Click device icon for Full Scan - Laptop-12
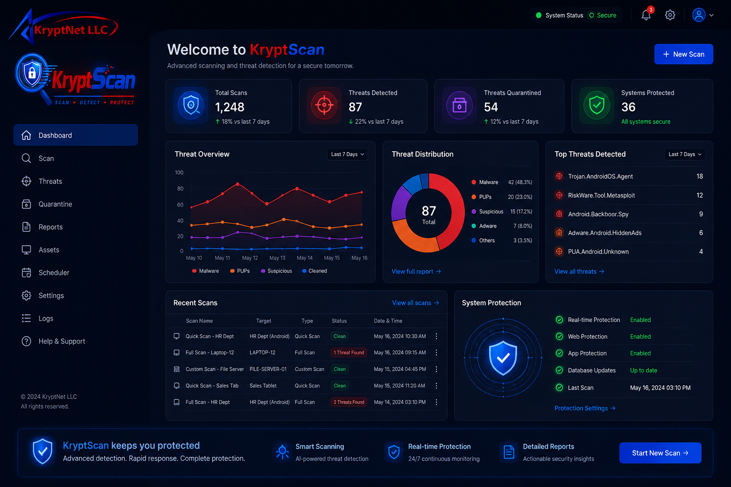 tap(177, 352)
